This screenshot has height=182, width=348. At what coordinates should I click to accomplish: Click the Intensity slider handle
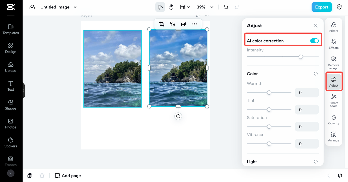(x=301, y=57)
